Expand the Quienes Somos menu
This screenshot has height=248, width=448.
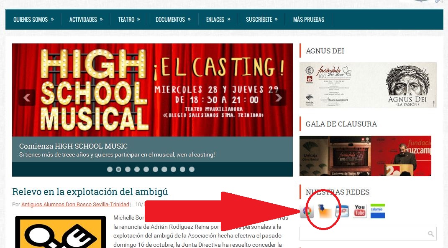[33, 19]
